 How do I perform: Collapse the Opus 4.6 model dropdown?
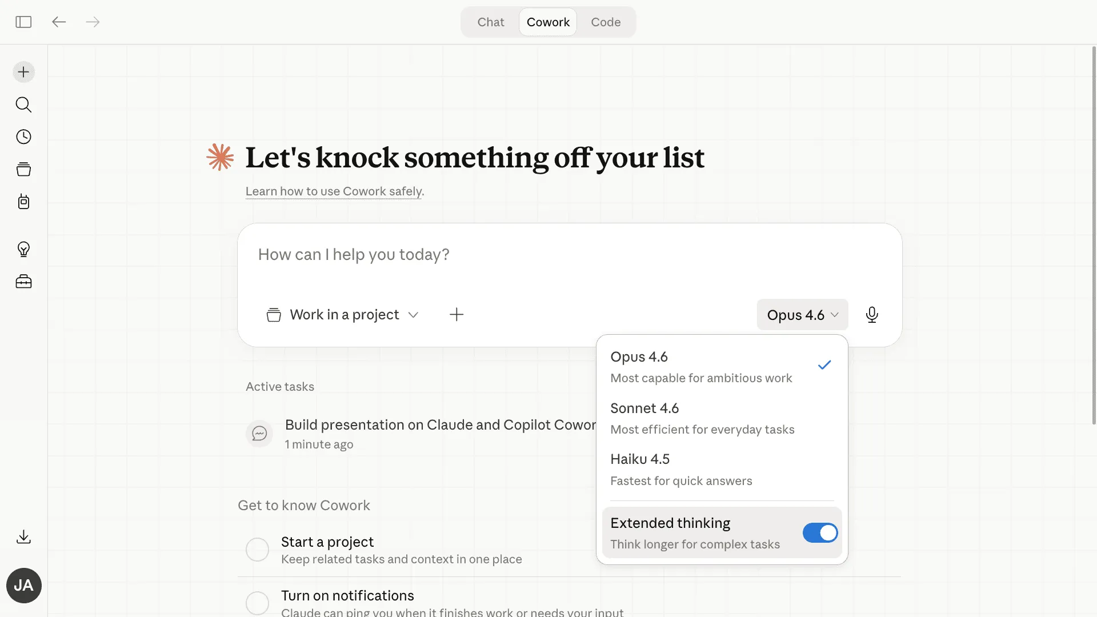pyautogui.click(x=802, y=315)
